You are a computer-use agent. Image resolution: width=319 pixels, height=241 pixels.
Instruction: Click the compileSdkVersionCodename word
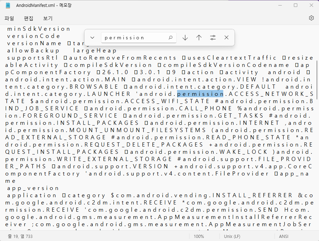coord(226,65)
